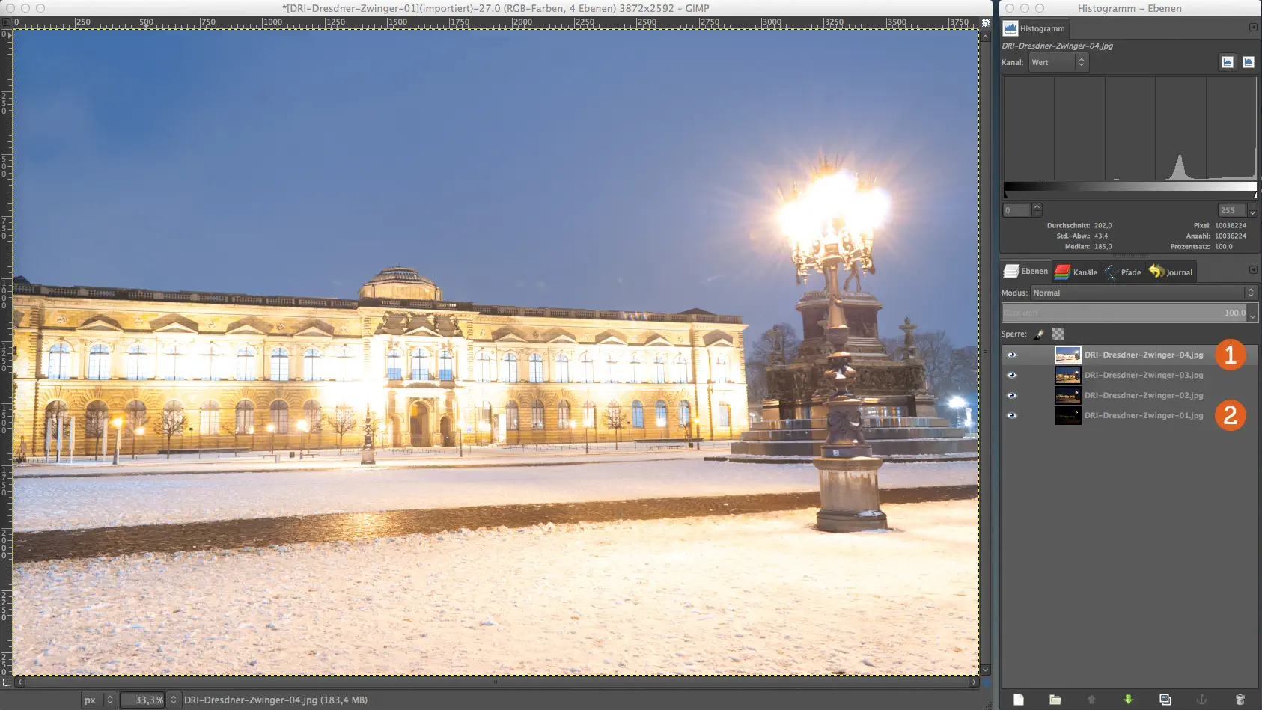Image resolution: width=1262 pixels, height=710 pixels.
Task: Open a file with the folder icon
Action: (1055, 700)
